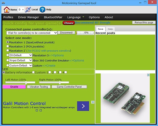
Task: Click the red Donate badge
Action: 69,23
